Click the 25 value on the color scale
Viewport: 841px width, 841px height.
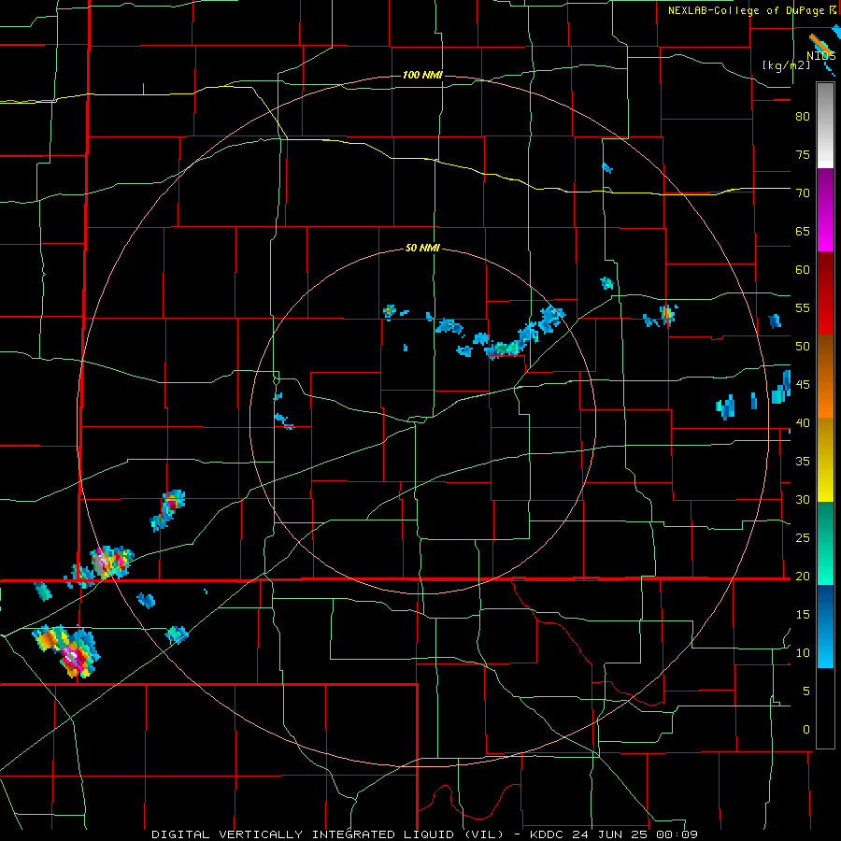tap(803, 538)
